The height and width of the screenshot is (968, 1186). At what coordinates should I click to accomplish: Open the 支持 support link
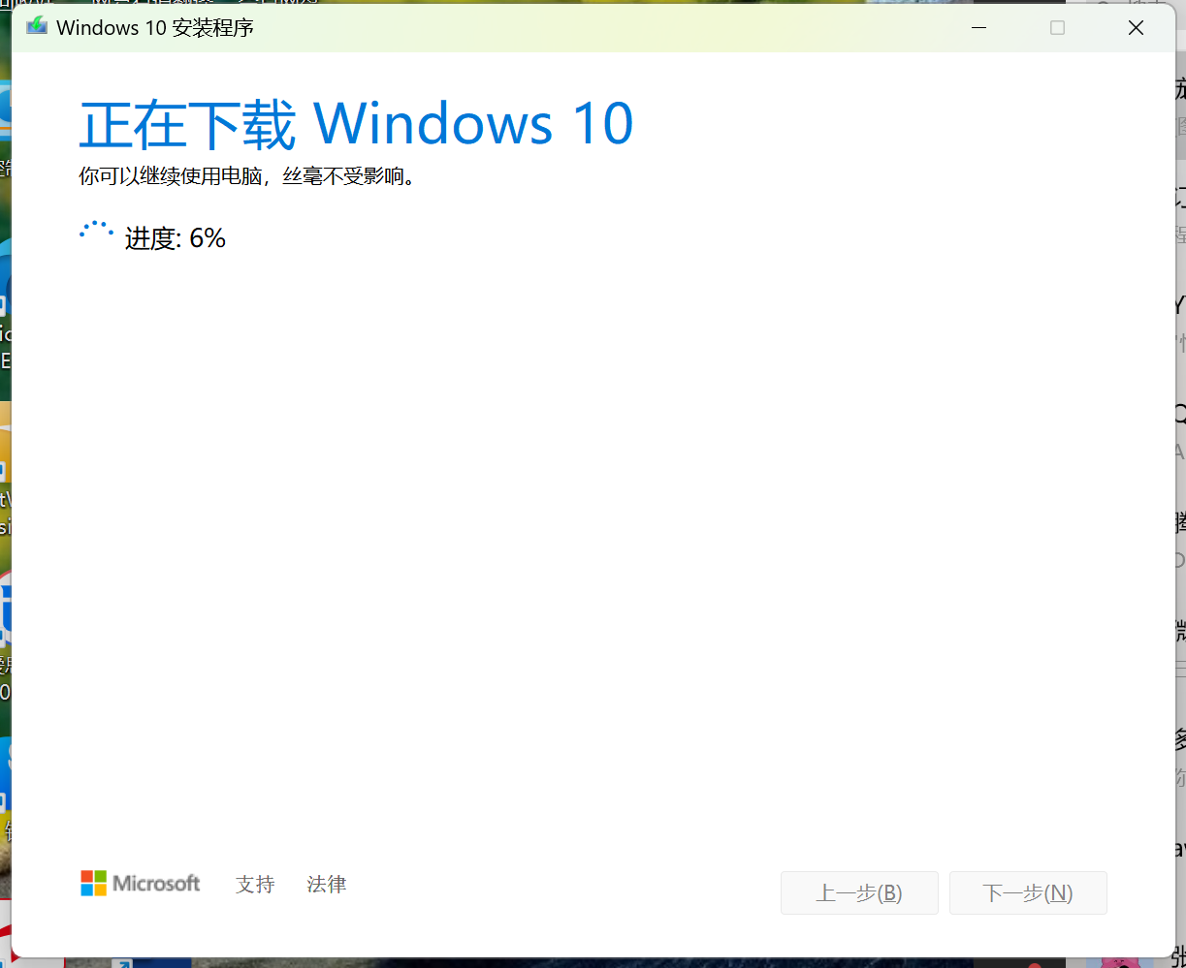pos(255,884)
